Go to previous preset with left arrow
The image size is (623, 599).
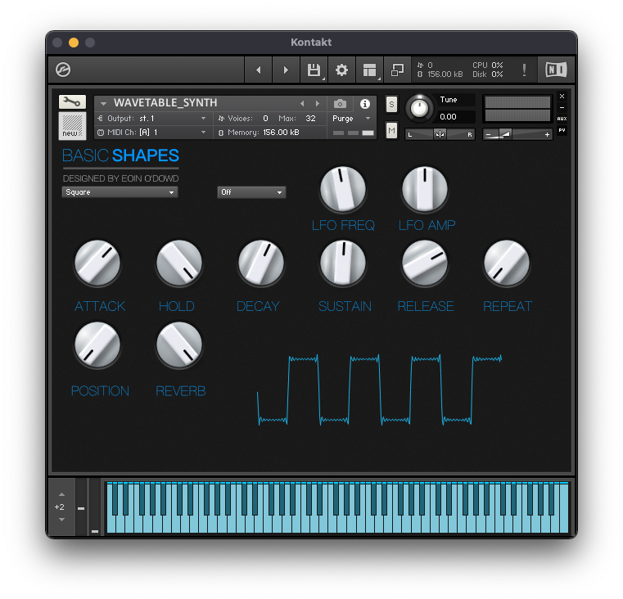pyautogui.click(x=258, y=70)
